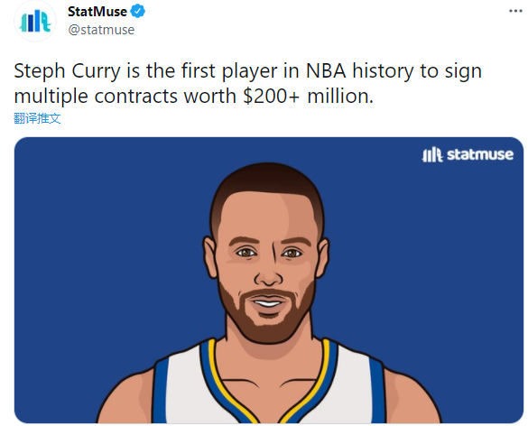This screenshot has width=528, height=426.
Task: Click the 翻译推文 translate tweet link
Action: coord(37,118)
